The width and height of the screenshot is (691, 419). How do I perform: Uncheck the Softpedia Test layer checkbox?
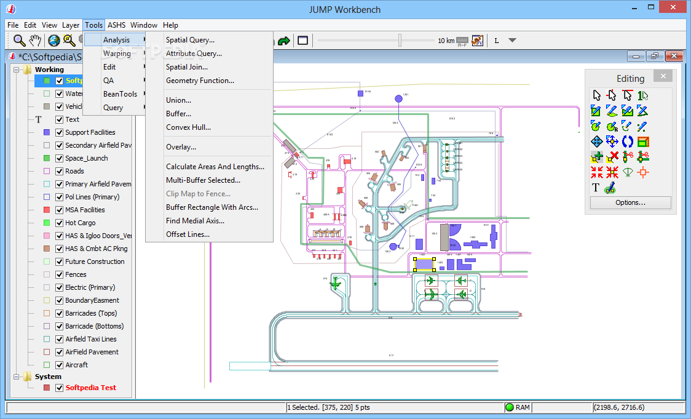point(59,388)
